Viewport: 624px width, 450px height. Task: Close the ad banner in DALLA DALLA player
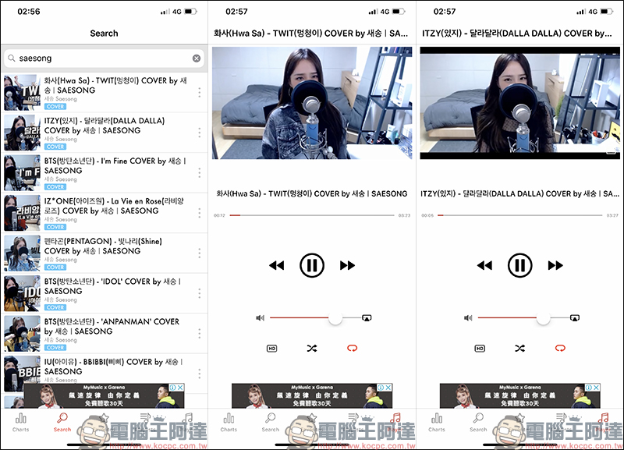[597, 388]
